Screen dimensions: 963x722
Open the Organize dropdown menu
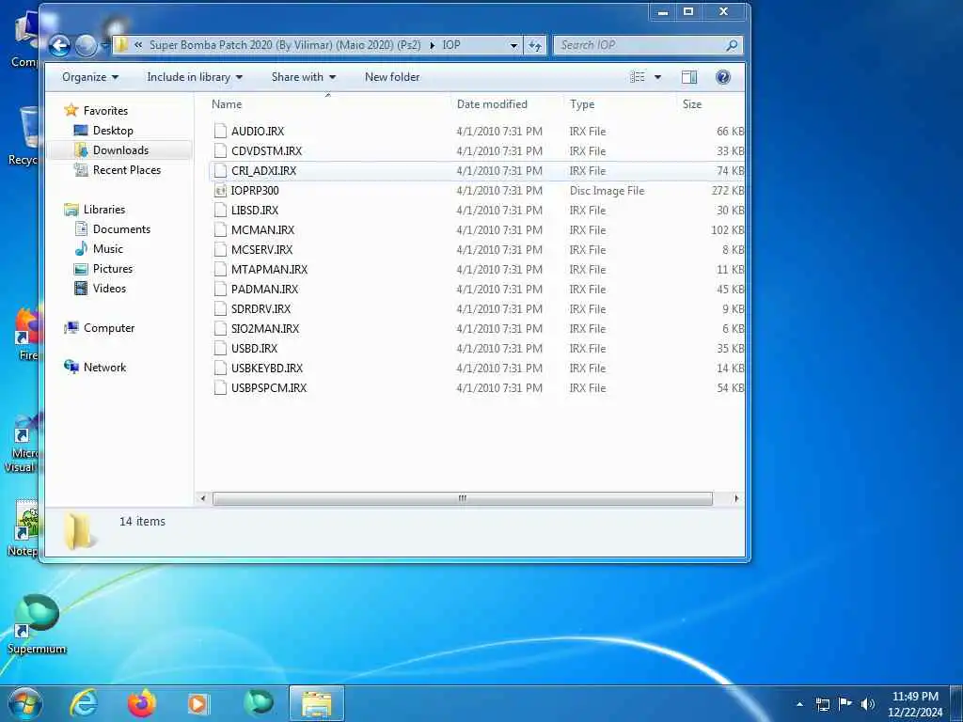90,77
